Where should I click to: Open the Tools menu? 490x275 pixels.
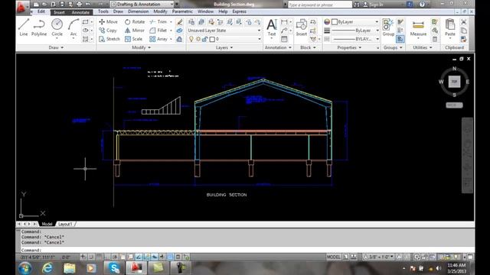(103, 11)
